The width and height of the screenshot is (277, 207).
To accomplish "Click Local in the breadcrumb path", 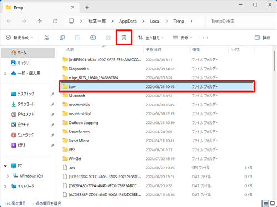I will [x=155, y=21].
